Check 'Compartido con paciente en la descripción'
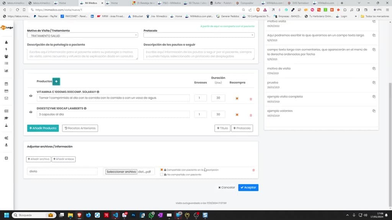 (162, 170)
